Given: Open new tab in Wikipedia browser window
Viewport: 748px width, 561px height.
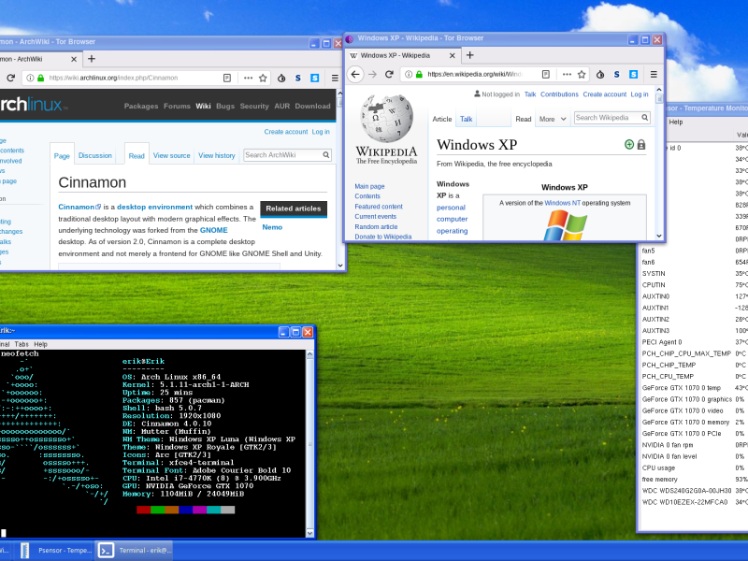Looking at the screenshot, I should (470, 55).
